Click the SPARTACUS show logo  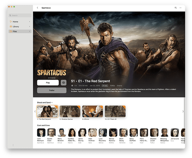[52, 73]
